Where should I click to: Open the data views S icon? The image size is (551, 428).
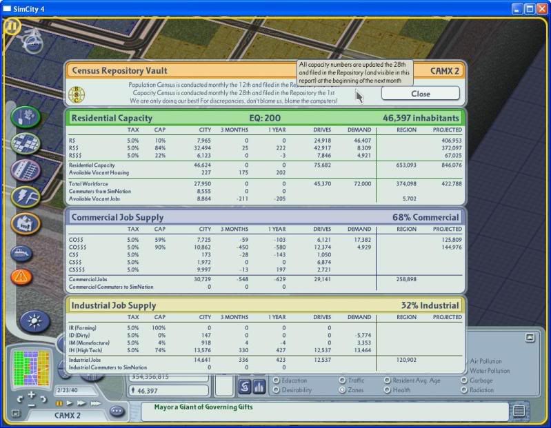[245, 387]
